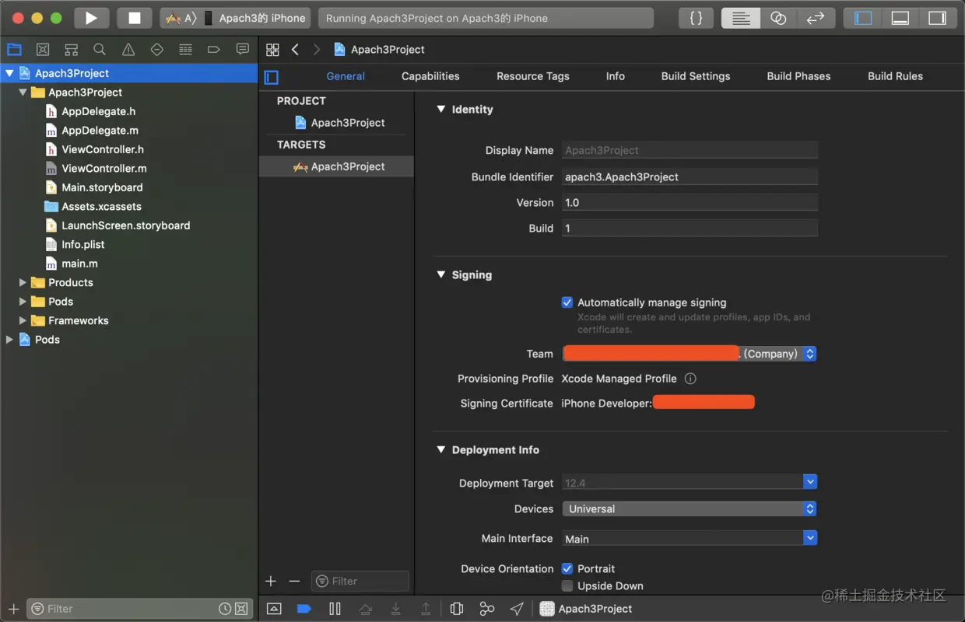Viewport: 965px width, 622px height.
Task: Click the Simulate Location arrow icon
Action: point(517,609)
